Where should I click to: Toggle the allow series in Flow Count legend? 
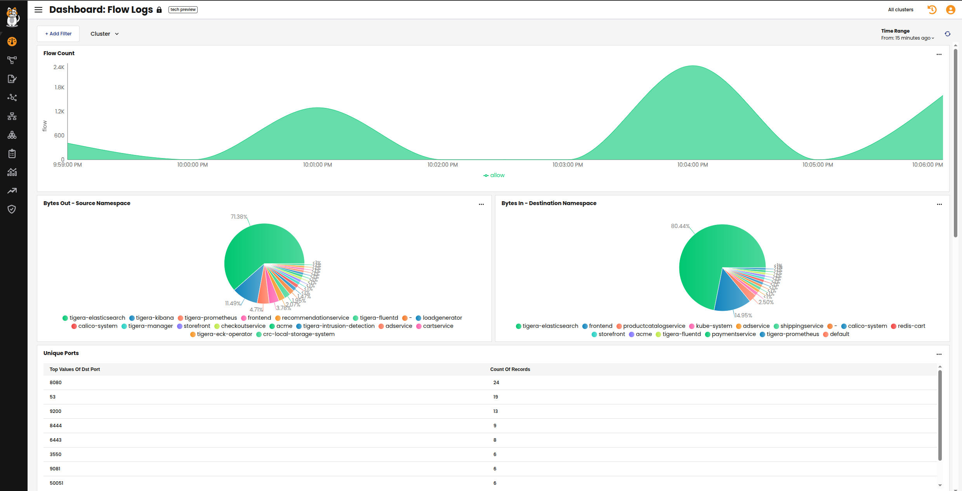coord(494,176)
